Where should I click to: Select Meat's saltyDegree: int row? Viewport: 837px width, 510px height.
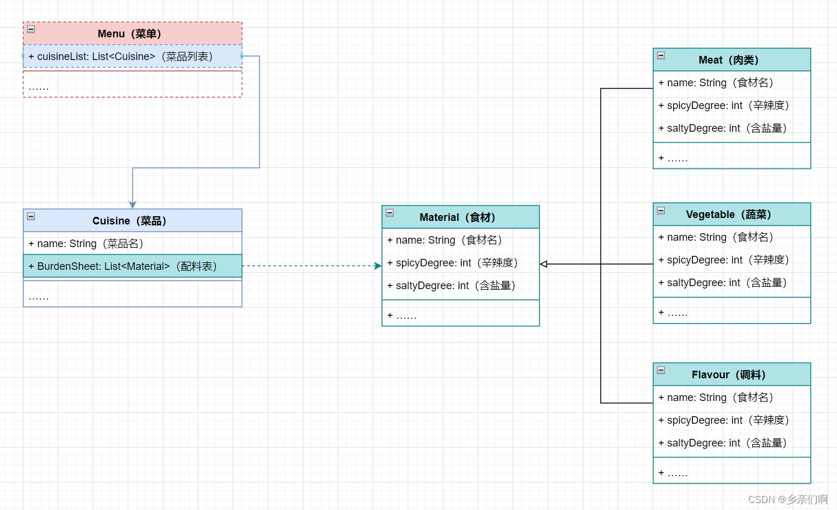pos(732,128)
